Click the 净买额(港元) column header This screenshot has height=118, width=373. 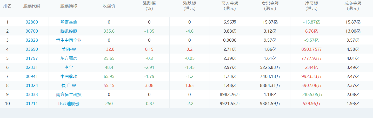[311, 6]
